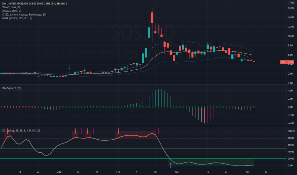Click the 80.00 CCI scale label
The width and height of the screenshot is (297, 175).
(291, 138)
